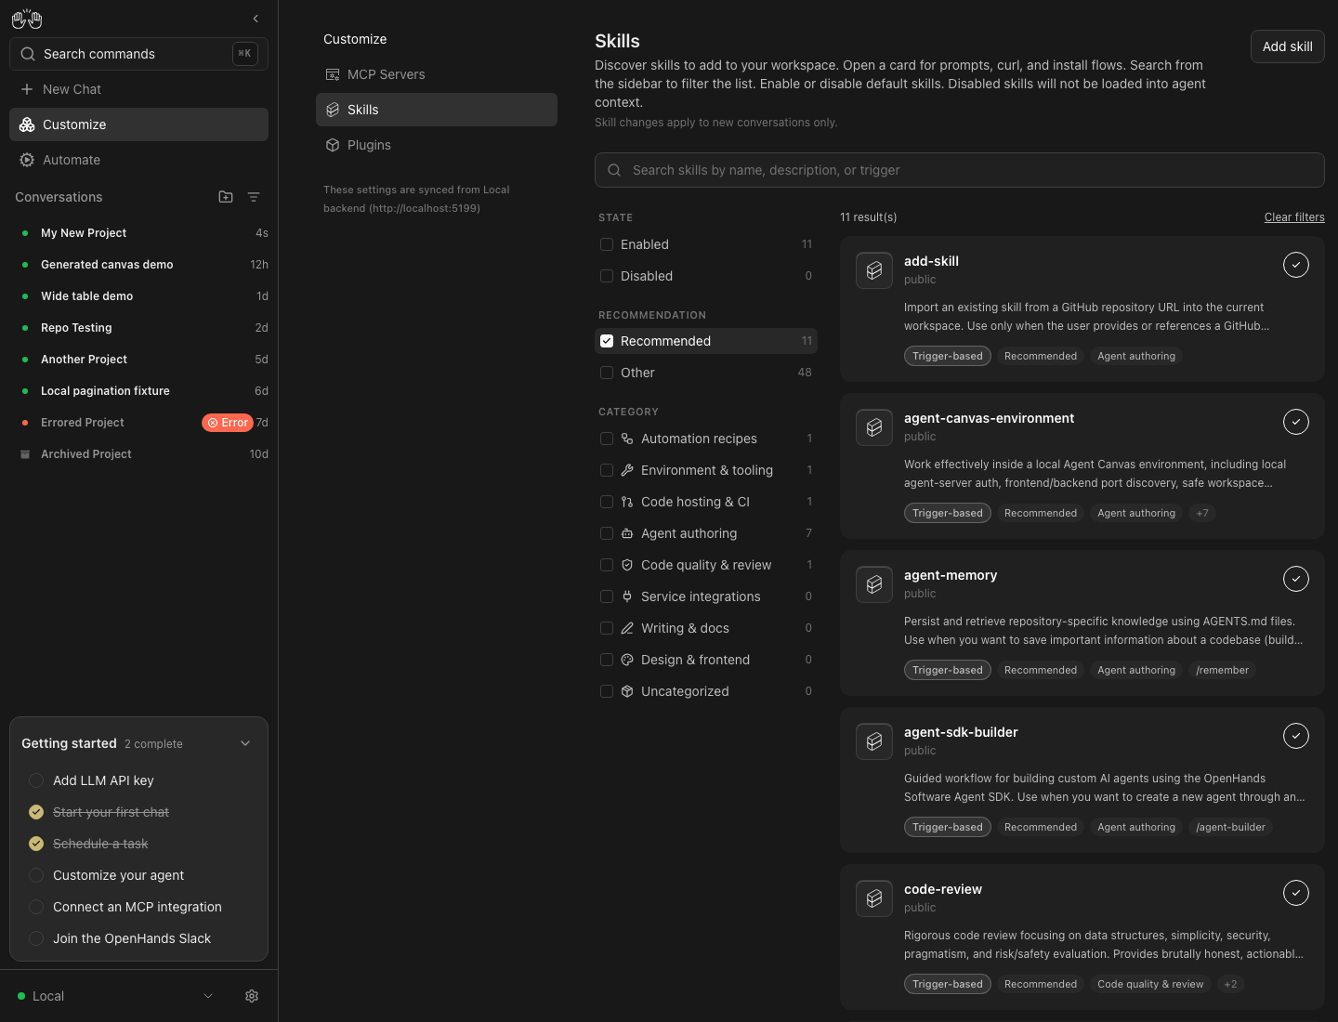
Task: Click the enabled checkmark on code-review
Action: [x=1296, y=893]
